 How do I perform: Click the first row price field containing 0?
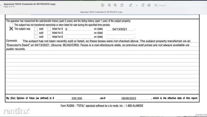tap(79, 29)
